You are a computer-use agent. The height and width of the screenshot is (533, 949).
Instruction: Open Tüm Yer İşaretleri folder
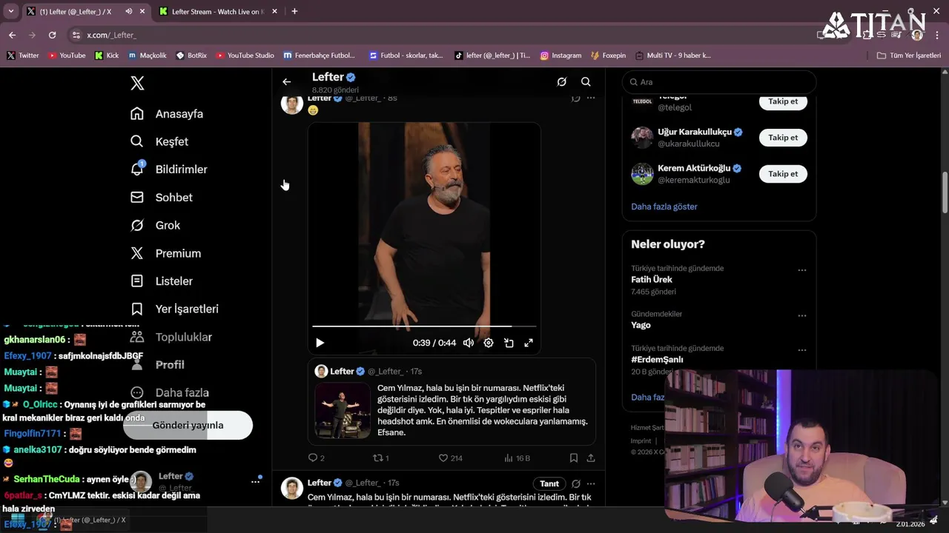click(x=909, y=56)
